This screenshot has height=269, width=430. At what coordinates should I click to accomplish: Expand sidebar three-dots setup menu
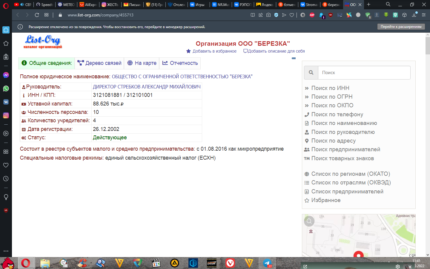point(6,251)
